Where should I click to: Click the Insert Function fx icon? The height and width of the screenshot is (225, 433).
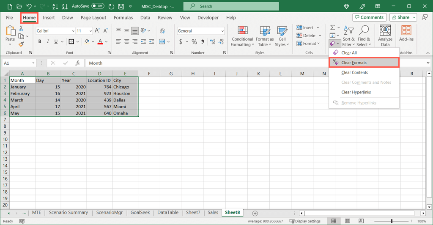78,63
